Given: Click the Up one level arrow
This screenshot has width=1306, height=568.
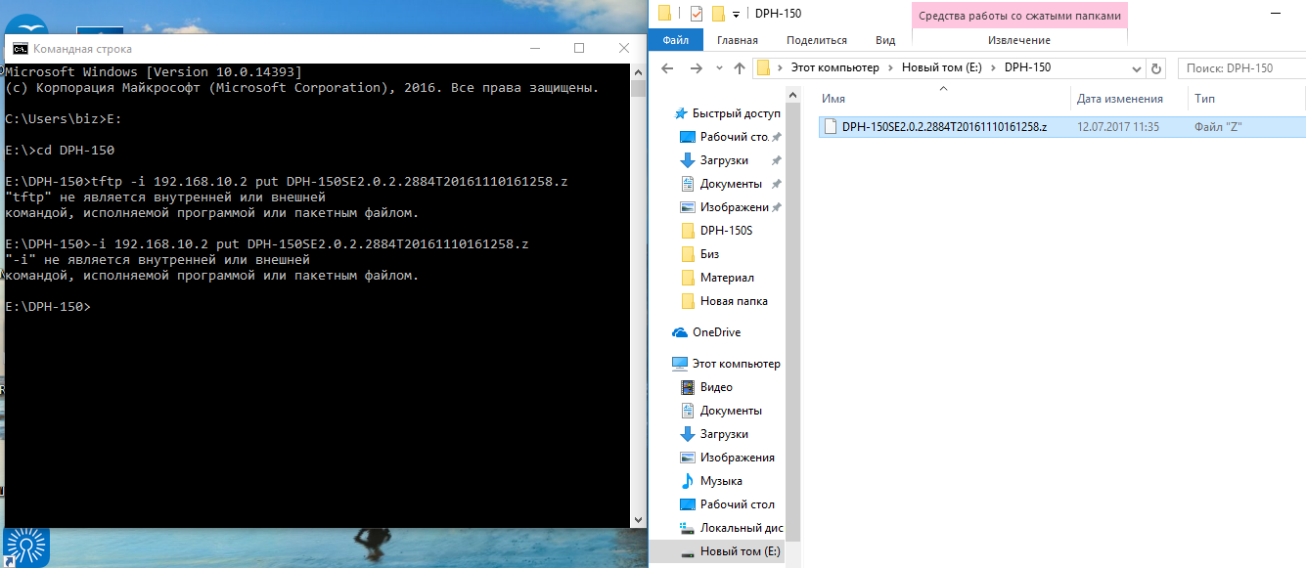Looking at the screenshot, I should click(740, 68).
